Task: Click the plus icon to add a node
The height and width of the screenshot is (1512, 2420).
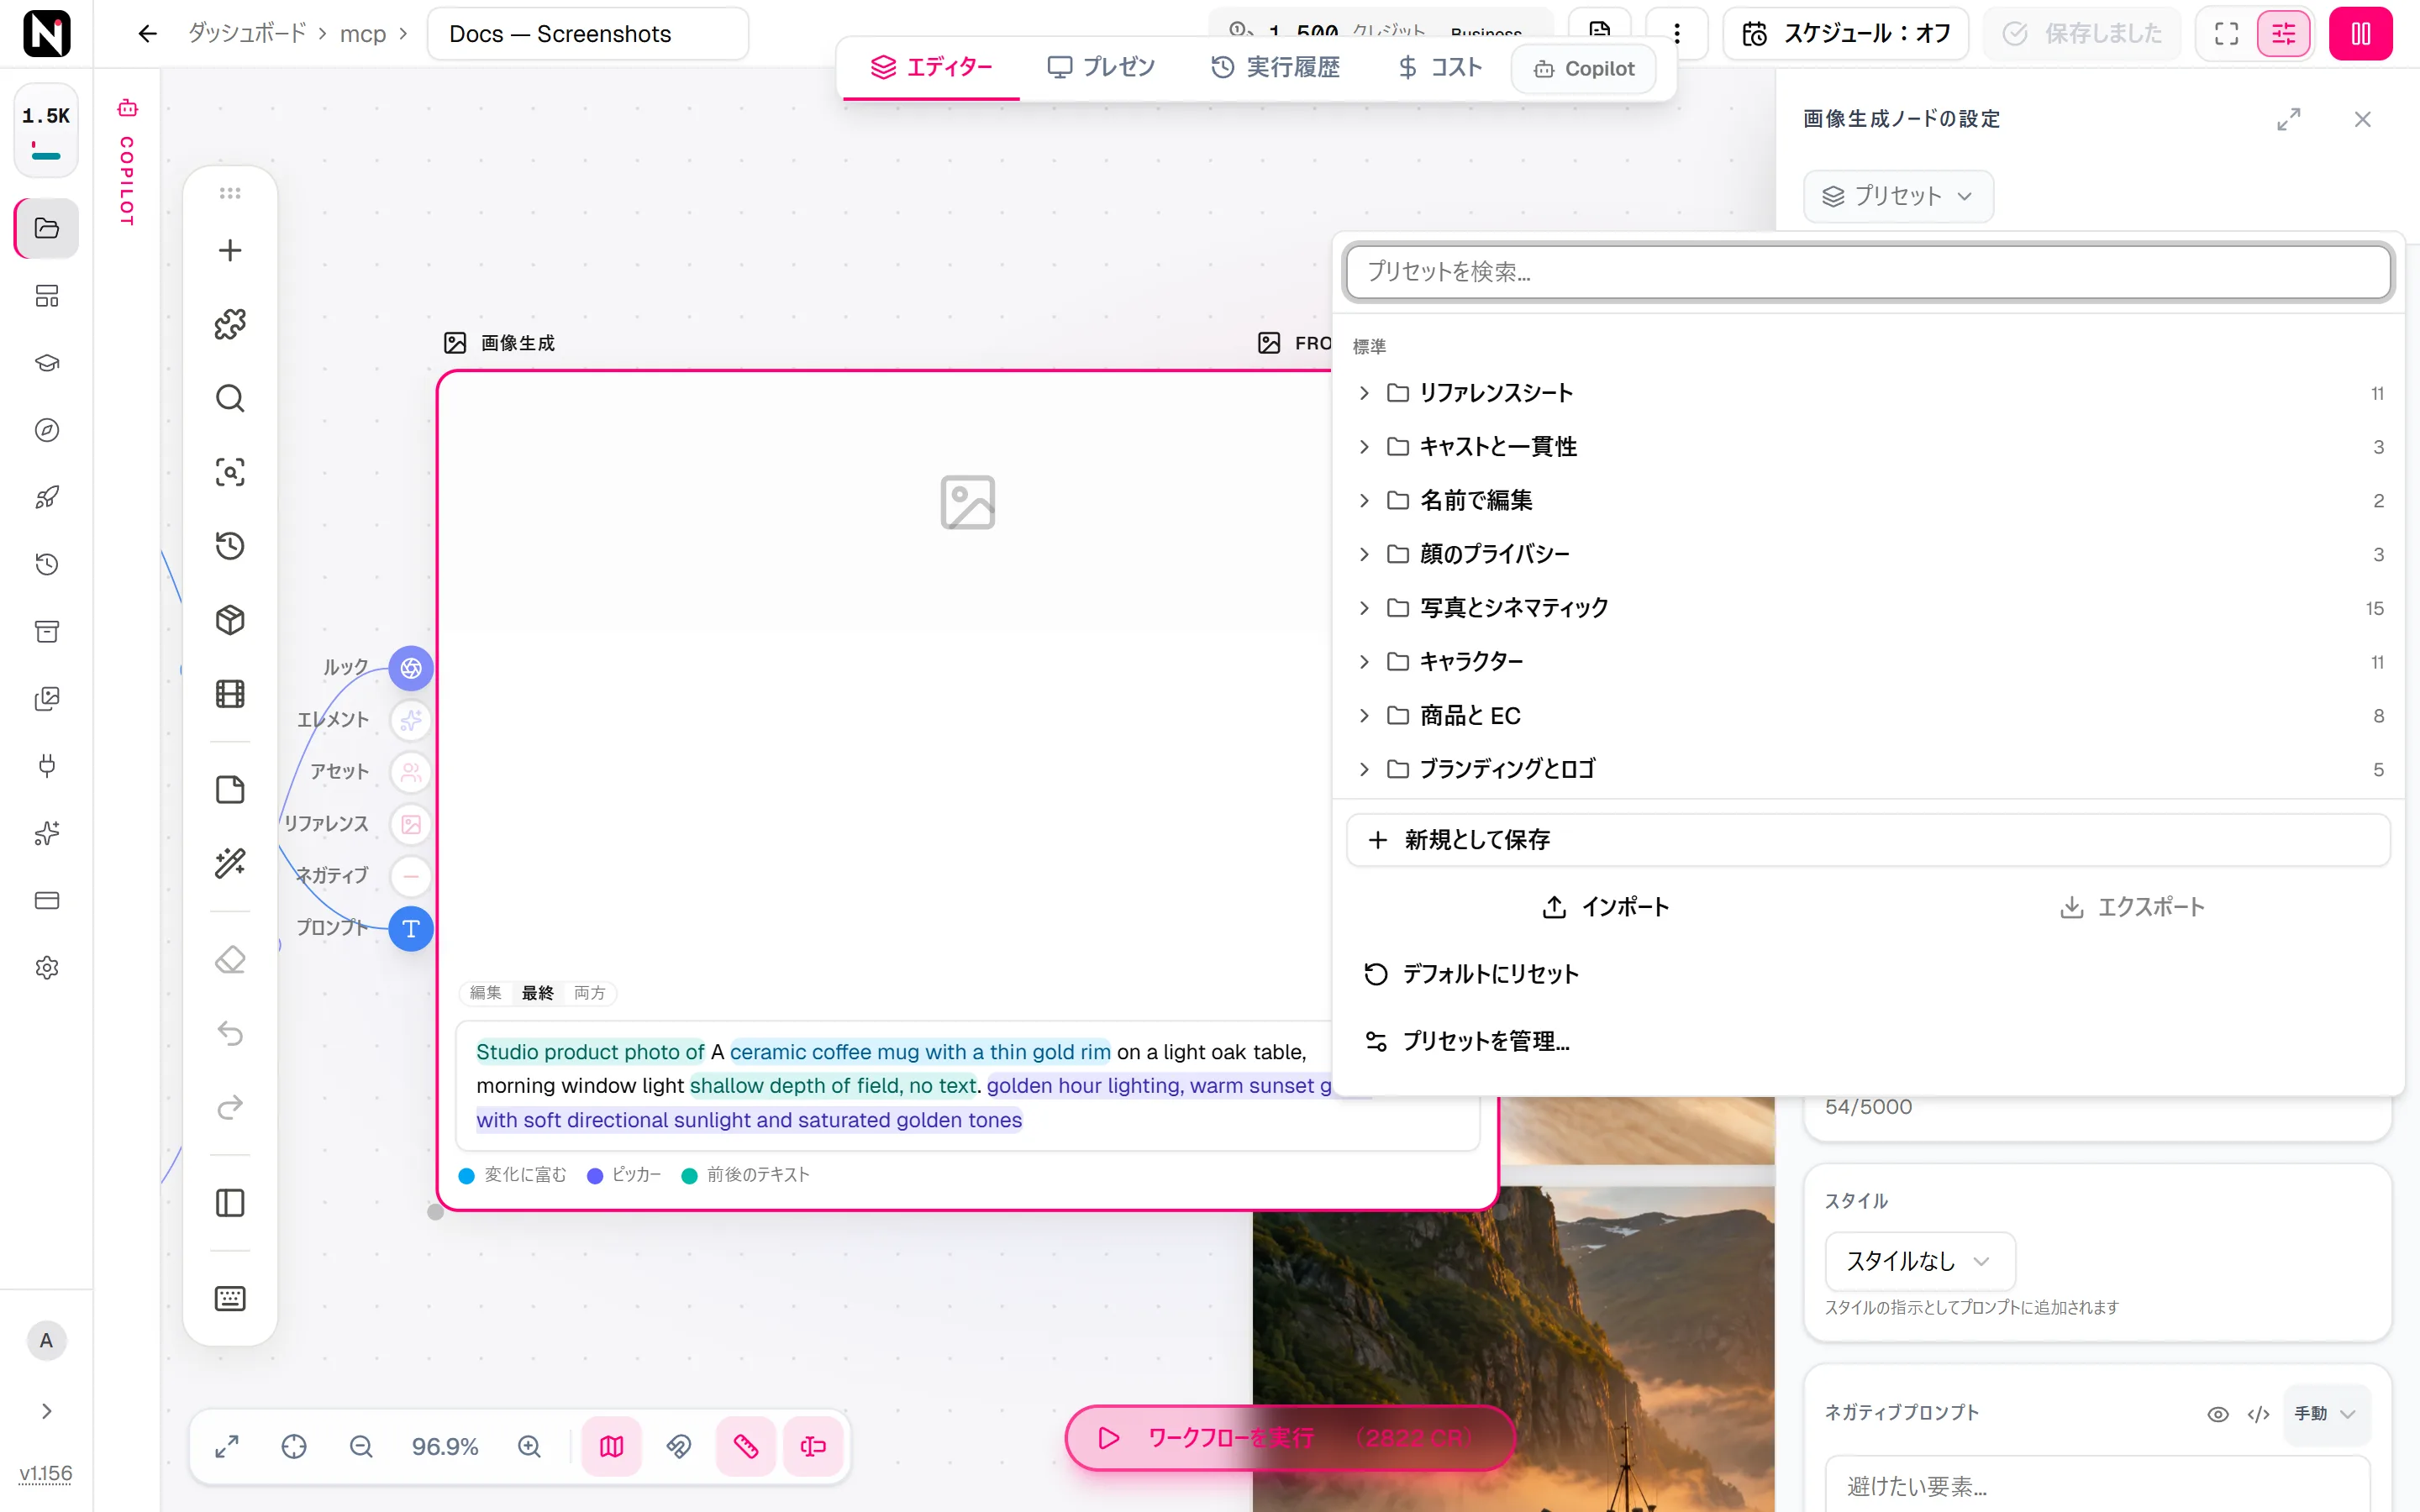Action: [x=230, y=250]
